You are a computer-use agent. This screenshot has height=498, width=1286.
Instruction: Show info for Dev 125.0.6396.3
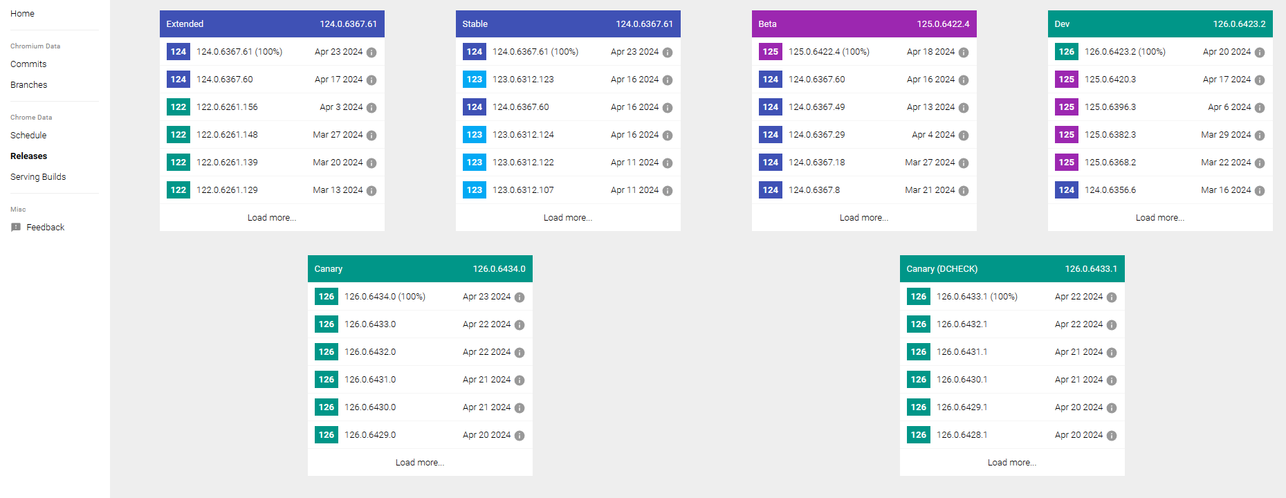pyautogui.click(x=1260, y=108)
